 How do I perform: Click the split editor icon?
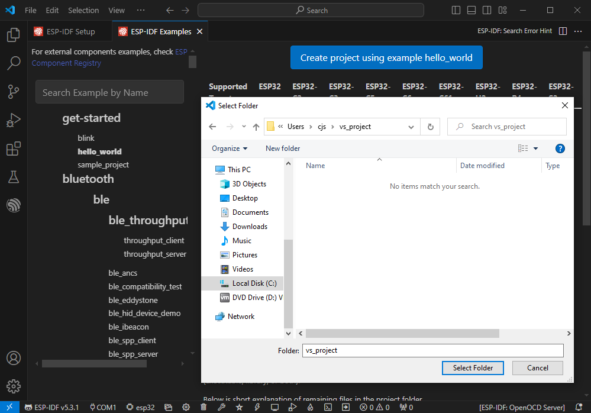(563, 31)
